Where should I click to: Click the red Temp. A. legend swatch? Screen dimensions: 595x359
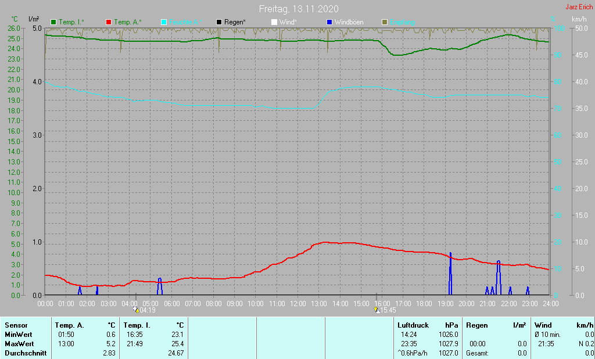tap(109, 23)
